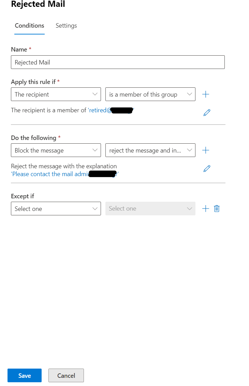249x386 pixels.
Task: Edit the recipient group with pencil icon
Action: point(207,113)
